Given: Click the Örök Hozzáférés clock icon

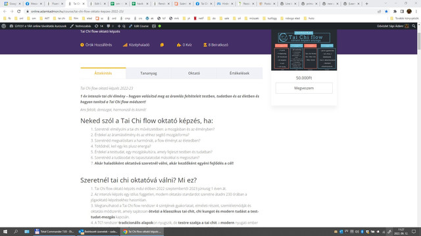Looking at the screenshot, I should 82,45.
